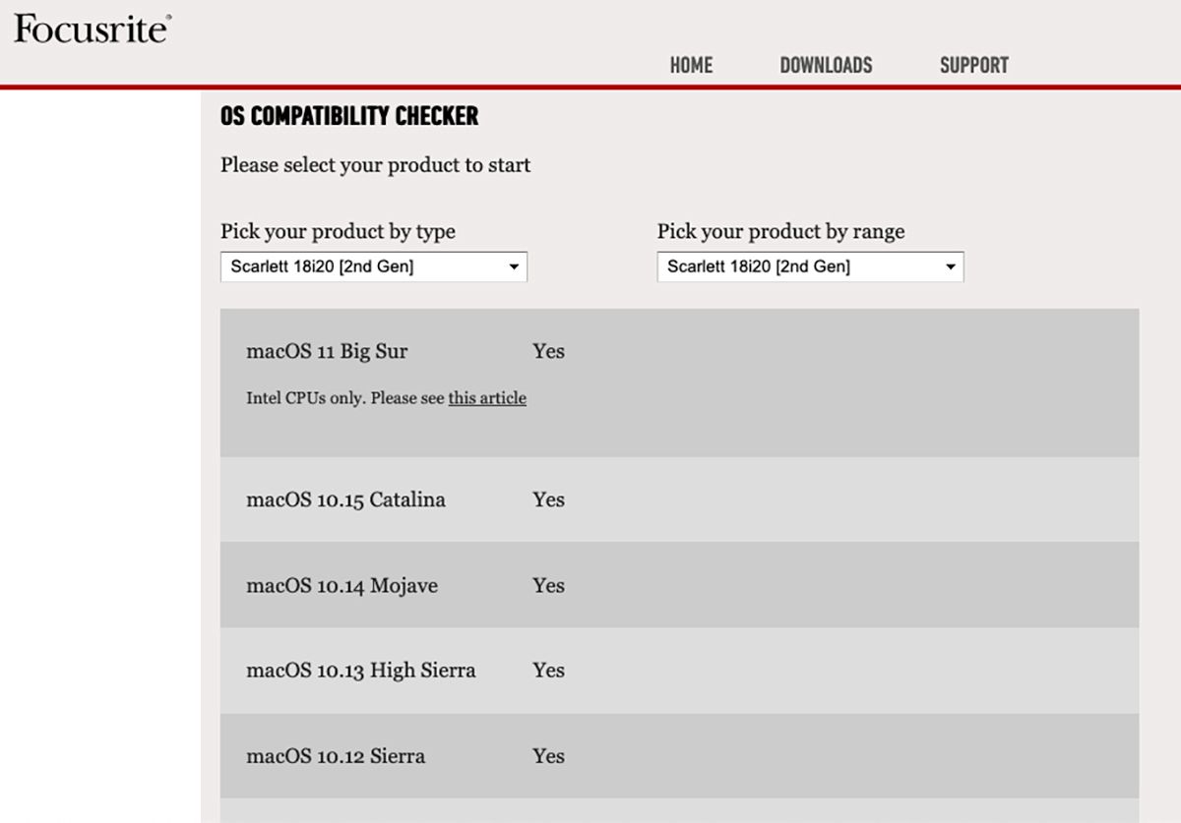The width and height of the screenshot is (1181, 823).
Task: Select the macOS 10.15 Catalina row label
Action: point(345,500)
